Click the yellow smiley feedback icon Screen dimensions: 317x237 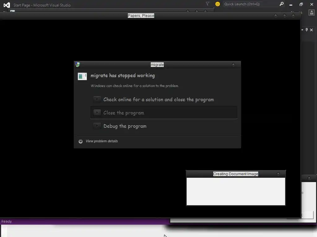coord(218,4)
